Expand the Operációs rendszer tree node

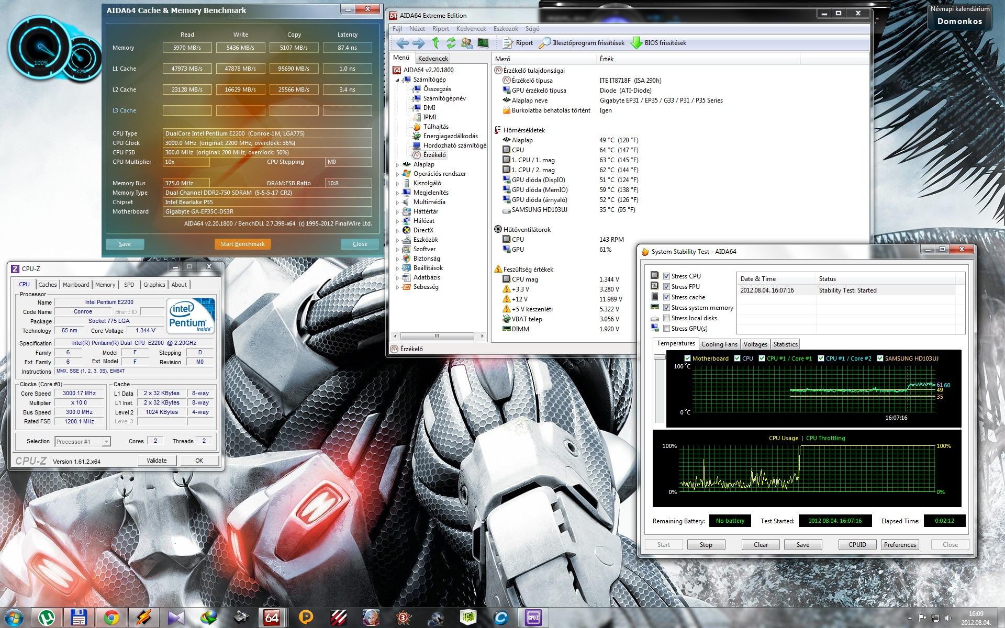click(x=398, y=174)
